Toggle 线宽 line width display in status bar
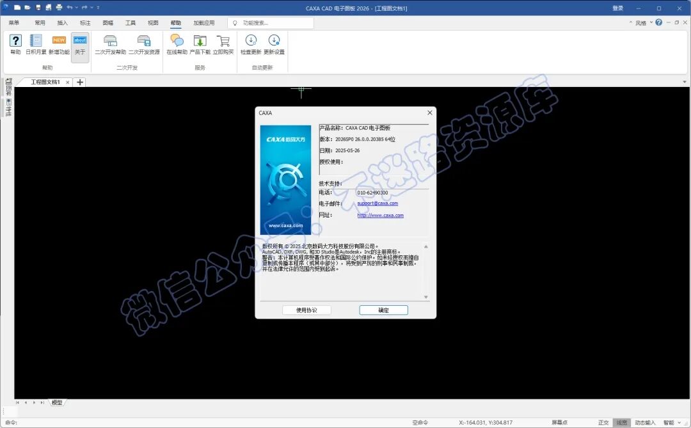Image resolution: width=691 pixels, height=428 pixels. pos(622,422)
